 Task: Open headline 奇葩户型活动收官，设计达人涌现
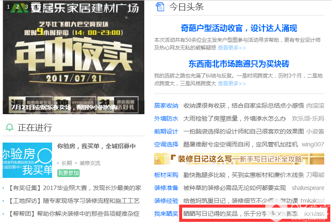[x=239, y=28]
